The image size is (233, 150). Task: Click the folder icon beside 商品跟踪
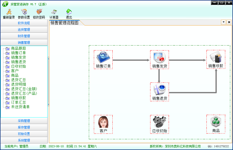tap(8, 49)
